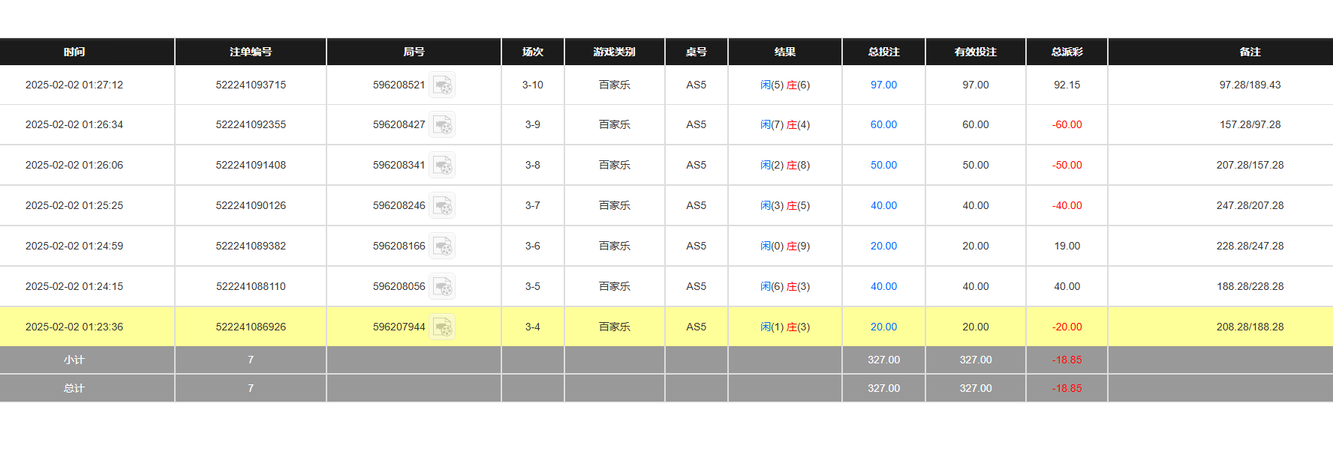Open video replay icon for round 596208056
1333x463 pixels.
click(442, 287)
